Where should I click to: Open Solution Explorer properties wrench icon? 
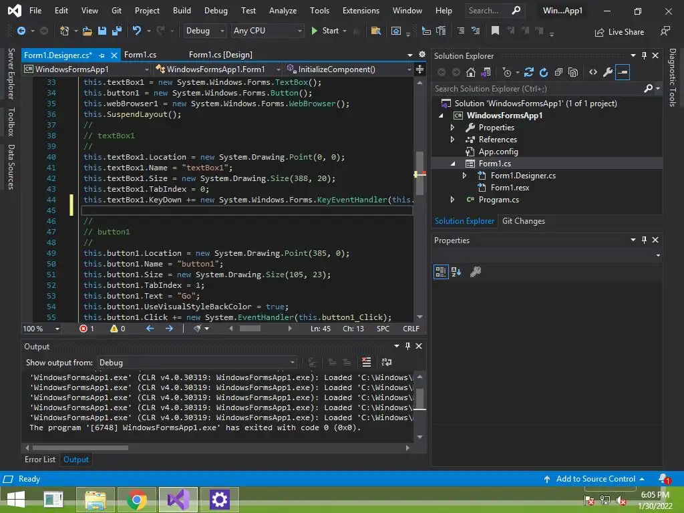click(x=607, y=72)
